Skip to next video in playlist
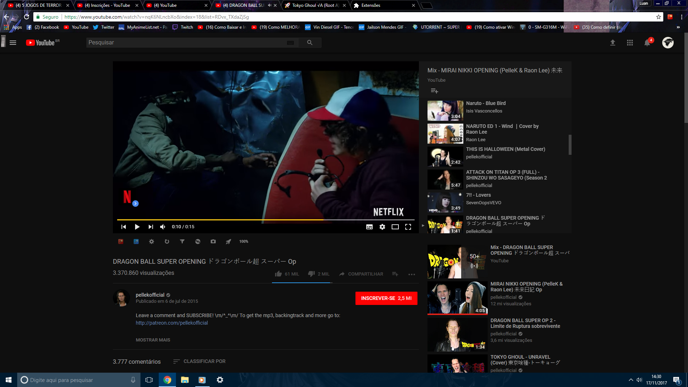The height and width of the screenshot is (387, 688). tap(150, 227)
